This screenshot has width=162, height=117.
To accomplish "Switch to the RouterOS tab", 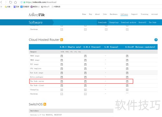I will tap(142, 22).
